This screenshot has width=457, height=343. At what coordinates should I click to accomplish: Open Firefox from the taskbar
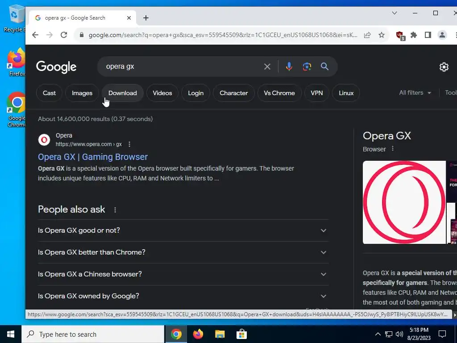click(x=198, y=334)
